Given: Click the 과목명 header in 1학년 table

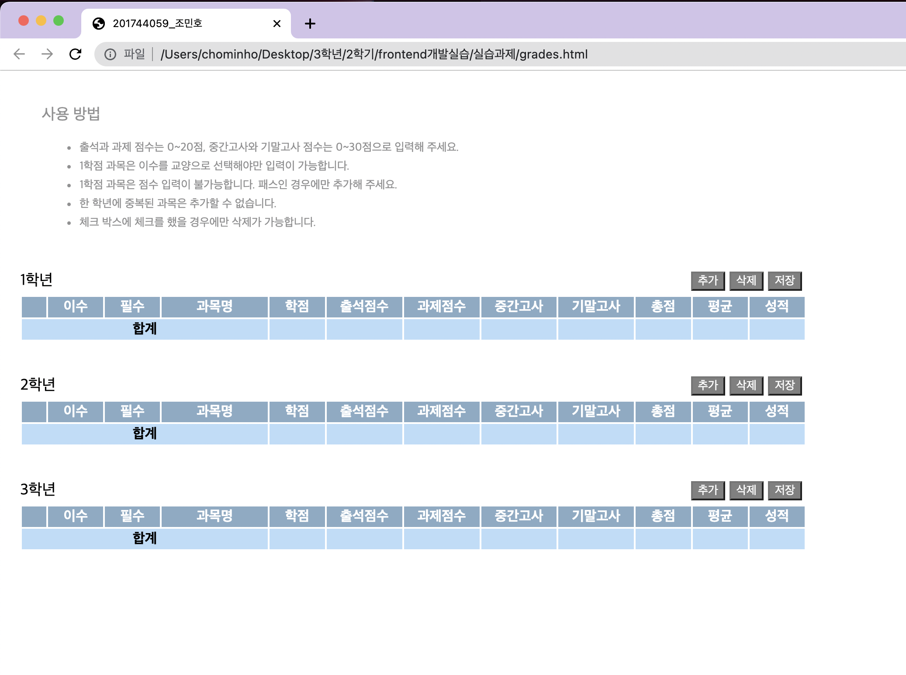Looking at the screenshot, I should pos(214,307).
